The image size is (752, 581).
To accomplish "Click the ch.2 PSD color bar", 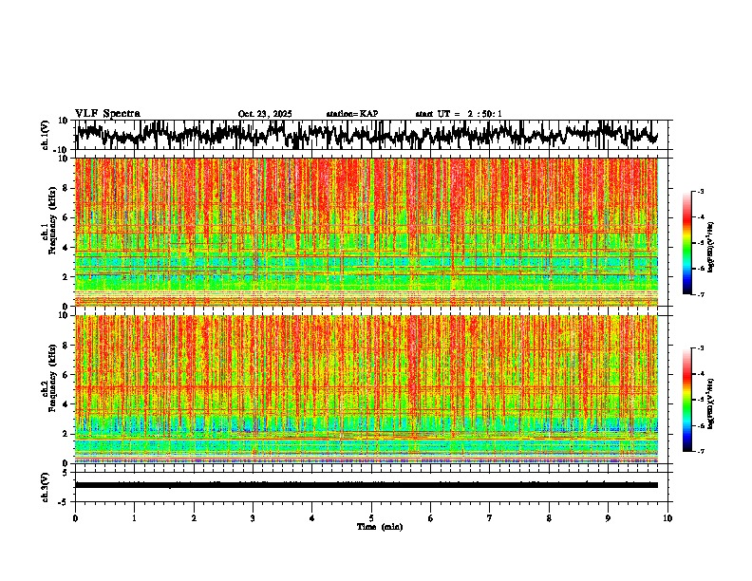I will [686, 400].
